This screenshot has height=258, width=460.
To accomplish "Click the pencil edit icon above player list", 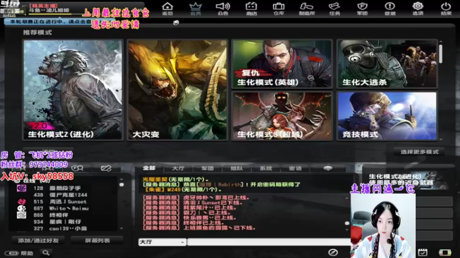I will [x=106, y=168].
